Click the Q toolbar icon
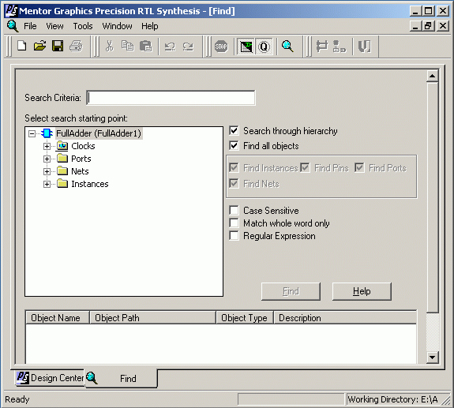Image resolution: width=454 pixels, height=408 pixels. pyautogui.click(x=264, y=47)
